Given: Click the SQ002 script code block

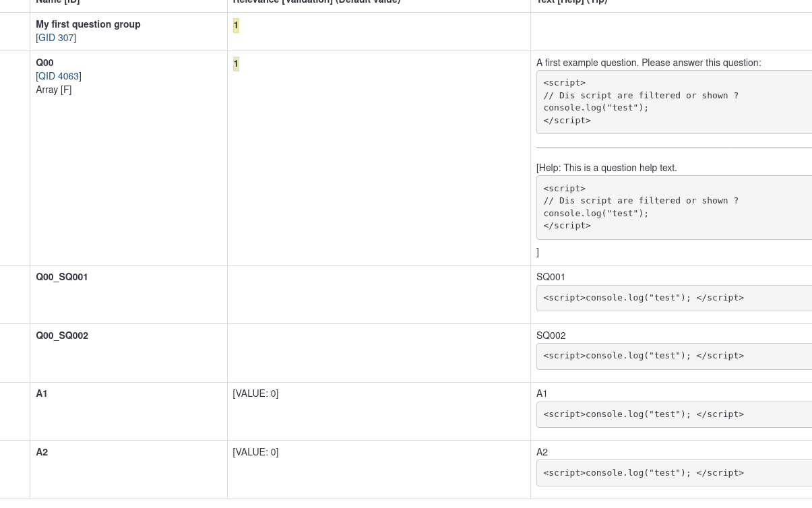Looking at the screenshot, I should click(x=674, y=356).
